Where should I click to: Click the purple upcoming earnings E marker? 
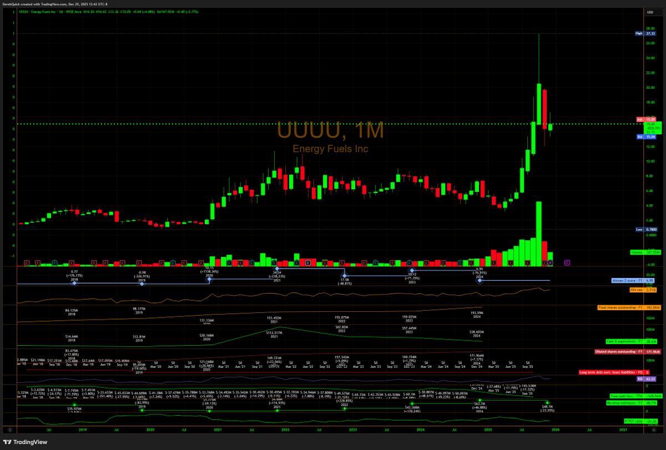(x=567, y=262)
